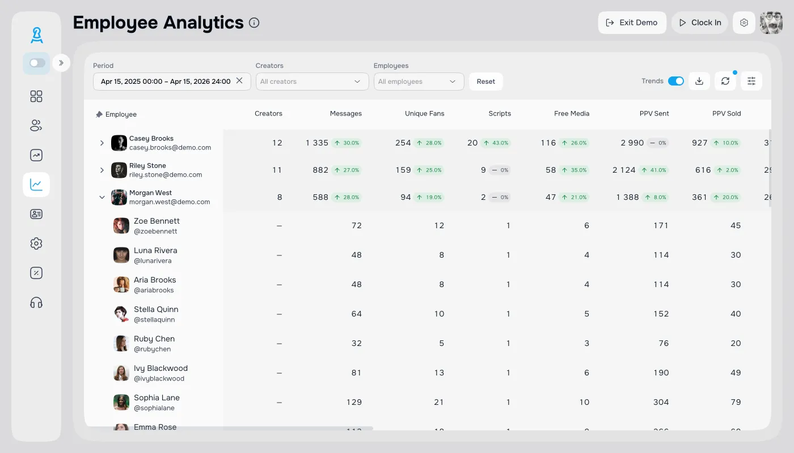Open the dashboard grid icon in sidebar
Image resolution: width=794 pixels, height=453 pixels.
pyautogui.click(x=36, y=96)
